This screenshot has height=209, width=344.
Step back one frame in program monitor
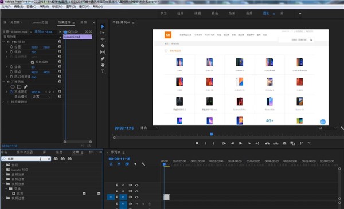pos(232,143)
